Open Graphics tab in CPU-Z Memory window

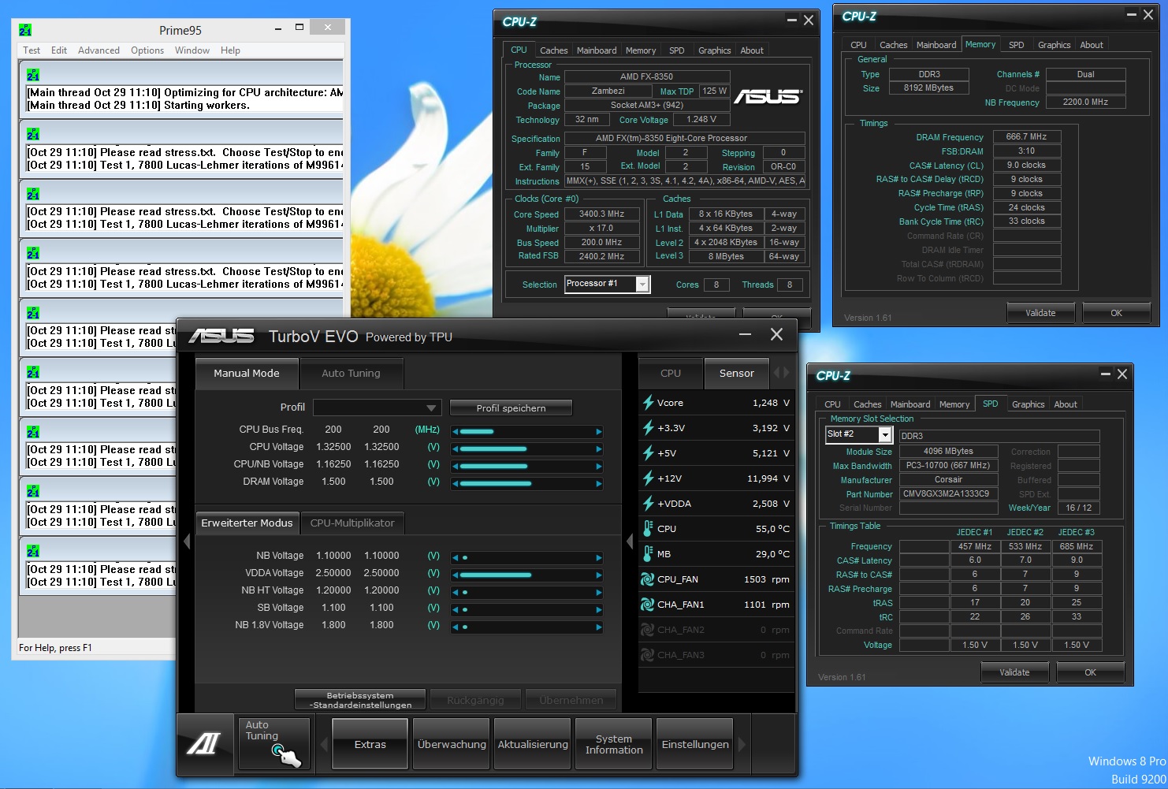[1054, 45]
